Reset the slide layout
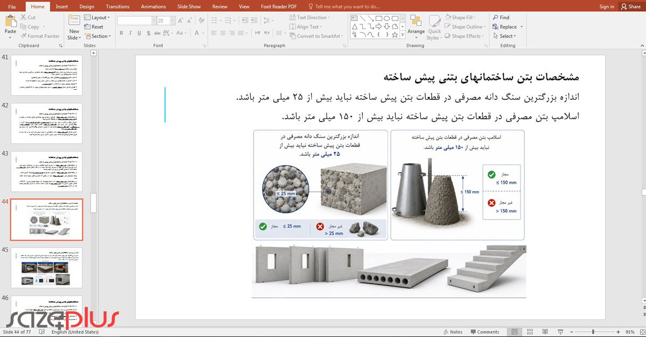The width and height of the screenshot is (646, 337). pyautogui.click(x=94, y=27)
